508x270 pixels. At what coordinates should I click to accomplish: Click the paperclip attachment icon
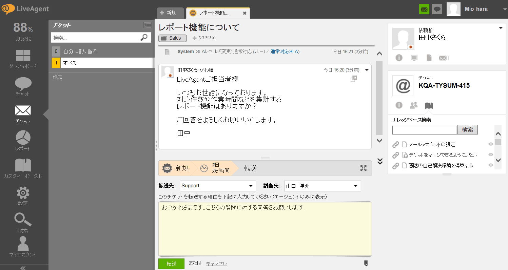(x=366, y=263)
